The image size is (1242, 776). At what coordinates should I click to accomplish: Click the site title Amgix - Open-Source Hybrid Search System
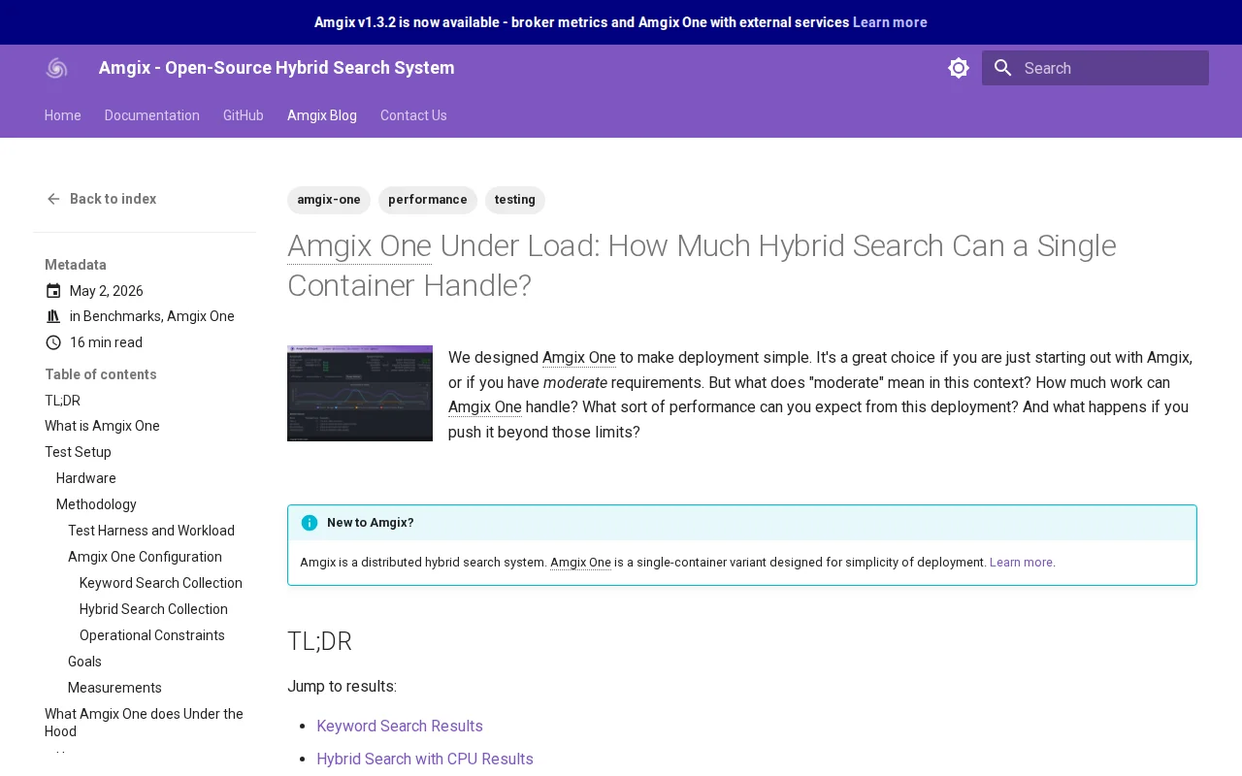(x=277, y=68)
